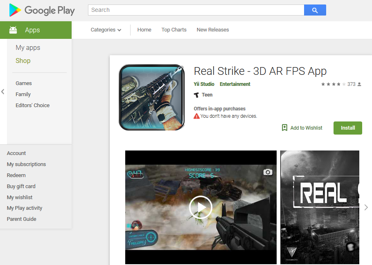Image resolution: width=372 pixels, height=265 pixels.
Task: Play the gameplay trailer video
Action: pos(201,207)
